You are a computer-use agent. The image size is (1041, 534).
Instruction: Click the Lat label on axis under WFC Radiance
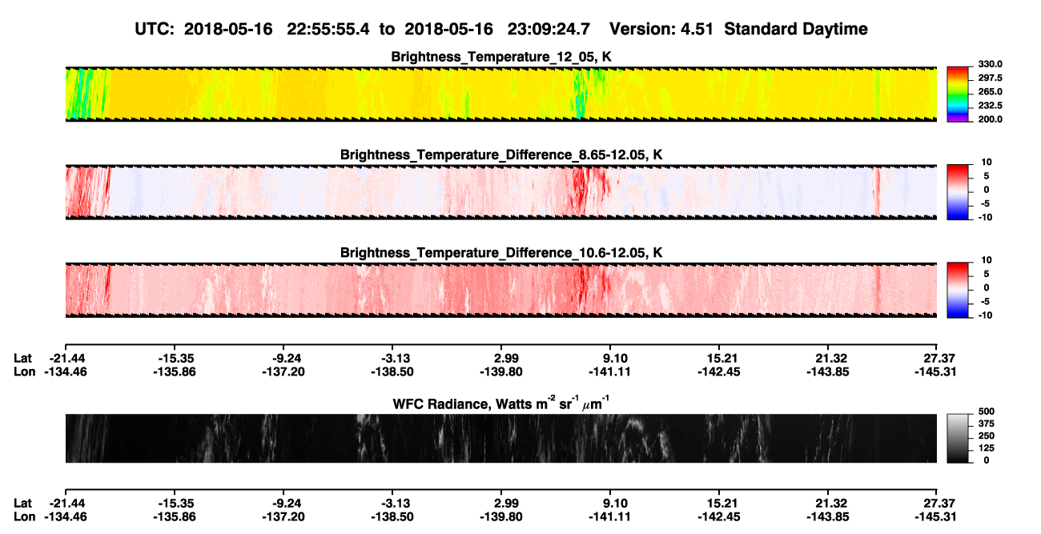click(x=23, y=503)
